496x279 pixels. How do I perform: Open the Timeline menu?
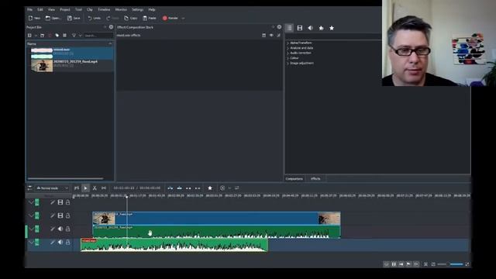104,10
